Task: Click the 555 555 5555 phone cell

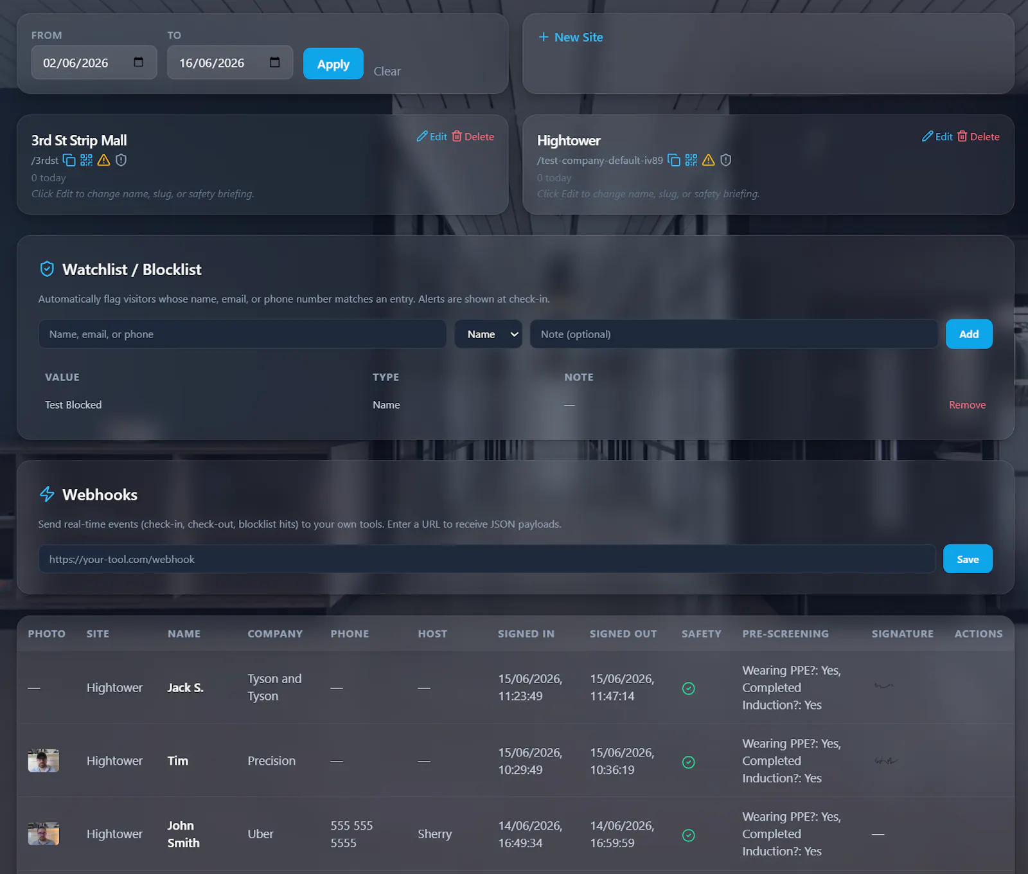Action: pos(351,834)
